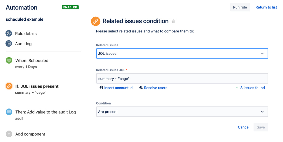
Task: Click the 8 issues found link
Action: pyautogui.click(x=252, y=88)
